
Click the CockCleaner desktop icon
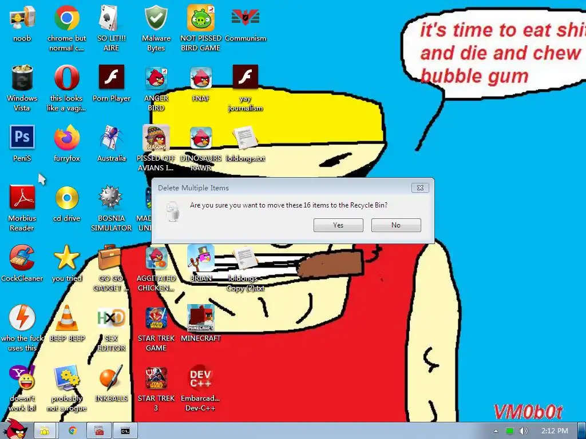click(x=22, y=258)
